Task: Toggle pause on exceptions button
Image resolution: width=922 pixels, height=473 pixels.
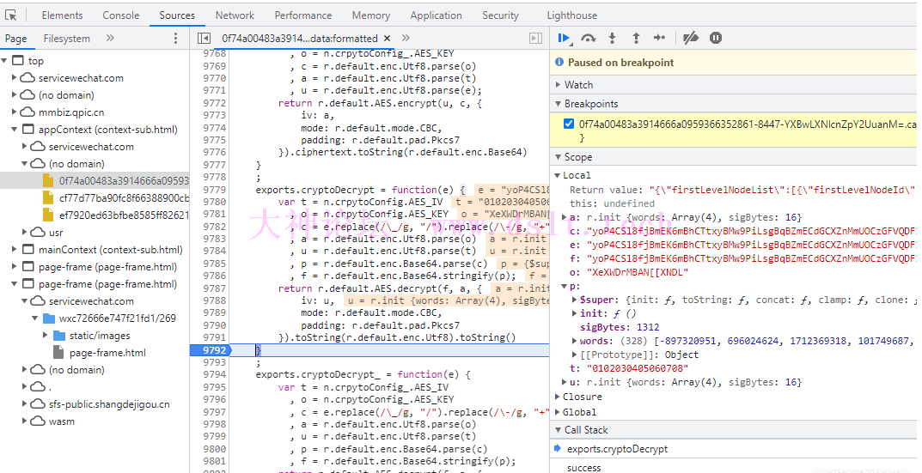Action: pos(716,38)
